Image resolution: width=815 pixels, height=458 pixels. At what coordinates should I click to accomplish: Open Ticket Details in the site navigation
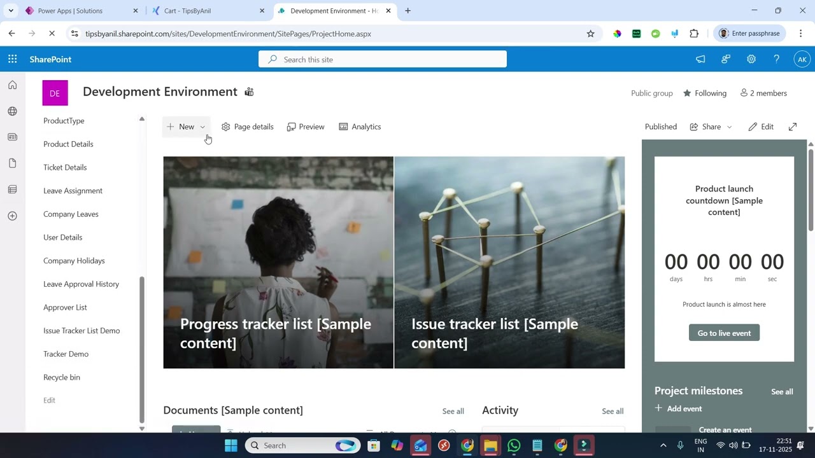tap(65, 167)
